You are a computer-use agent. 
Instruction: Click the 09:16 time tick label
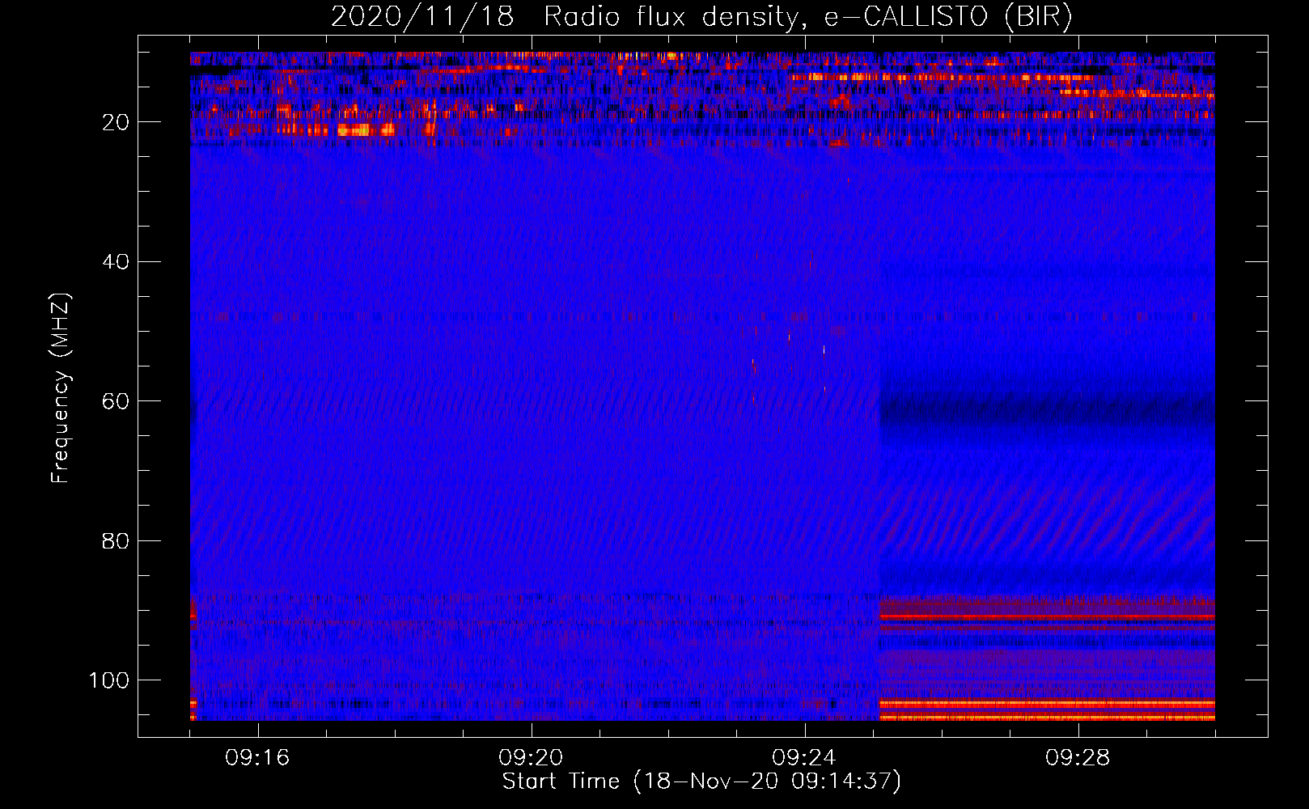pos(258,758)
